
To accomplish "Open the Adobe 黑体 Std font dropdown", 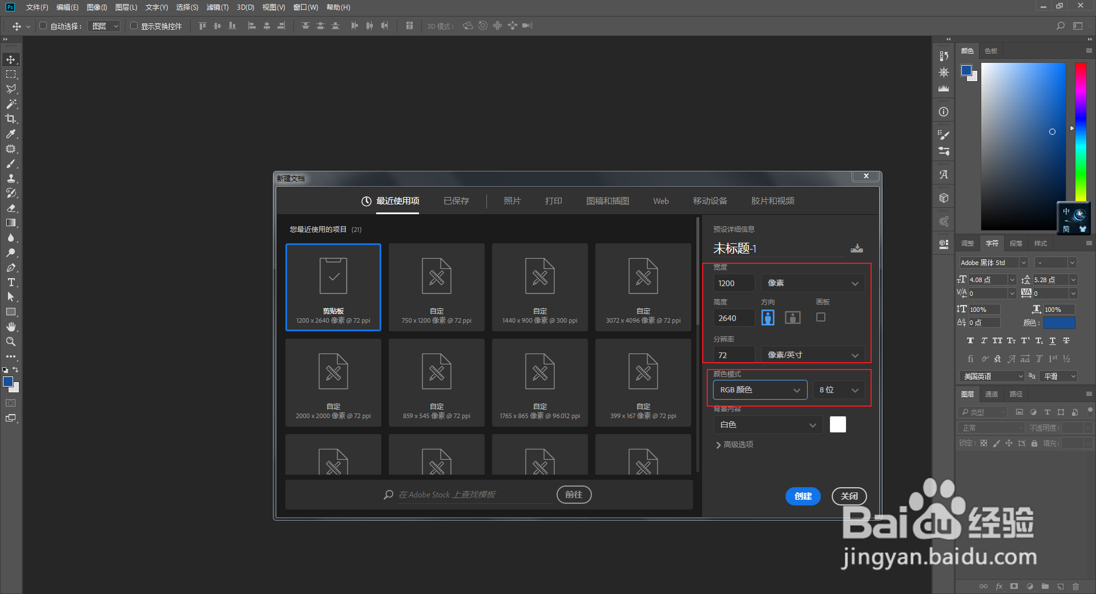I will [993, 263].
